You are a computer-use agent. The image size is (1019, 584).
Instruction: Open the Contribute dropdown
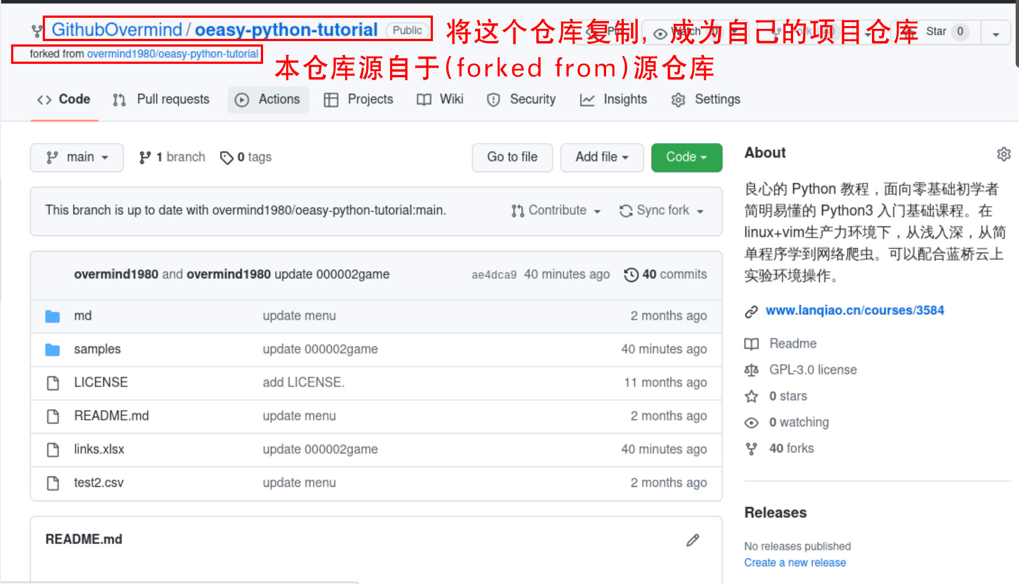pos(556,211)
